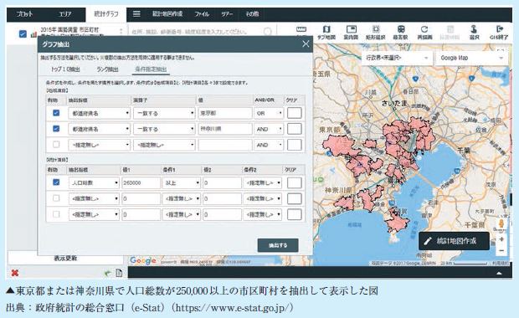Screen dimensions: 519x318
Task: Zoom in the map with plus button
Action: coord(501,238)
